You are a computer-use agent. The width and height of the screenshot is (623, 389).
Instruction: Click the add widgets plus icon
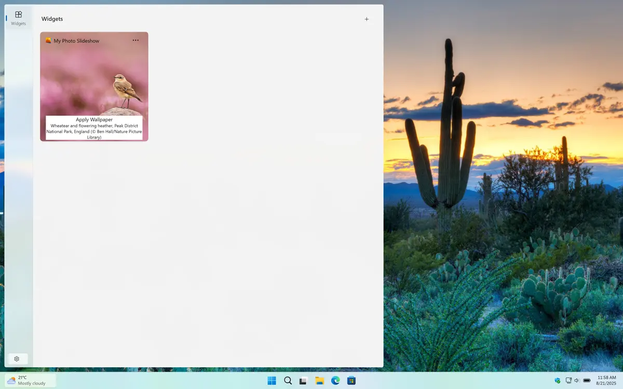click(x=367, y=19)
